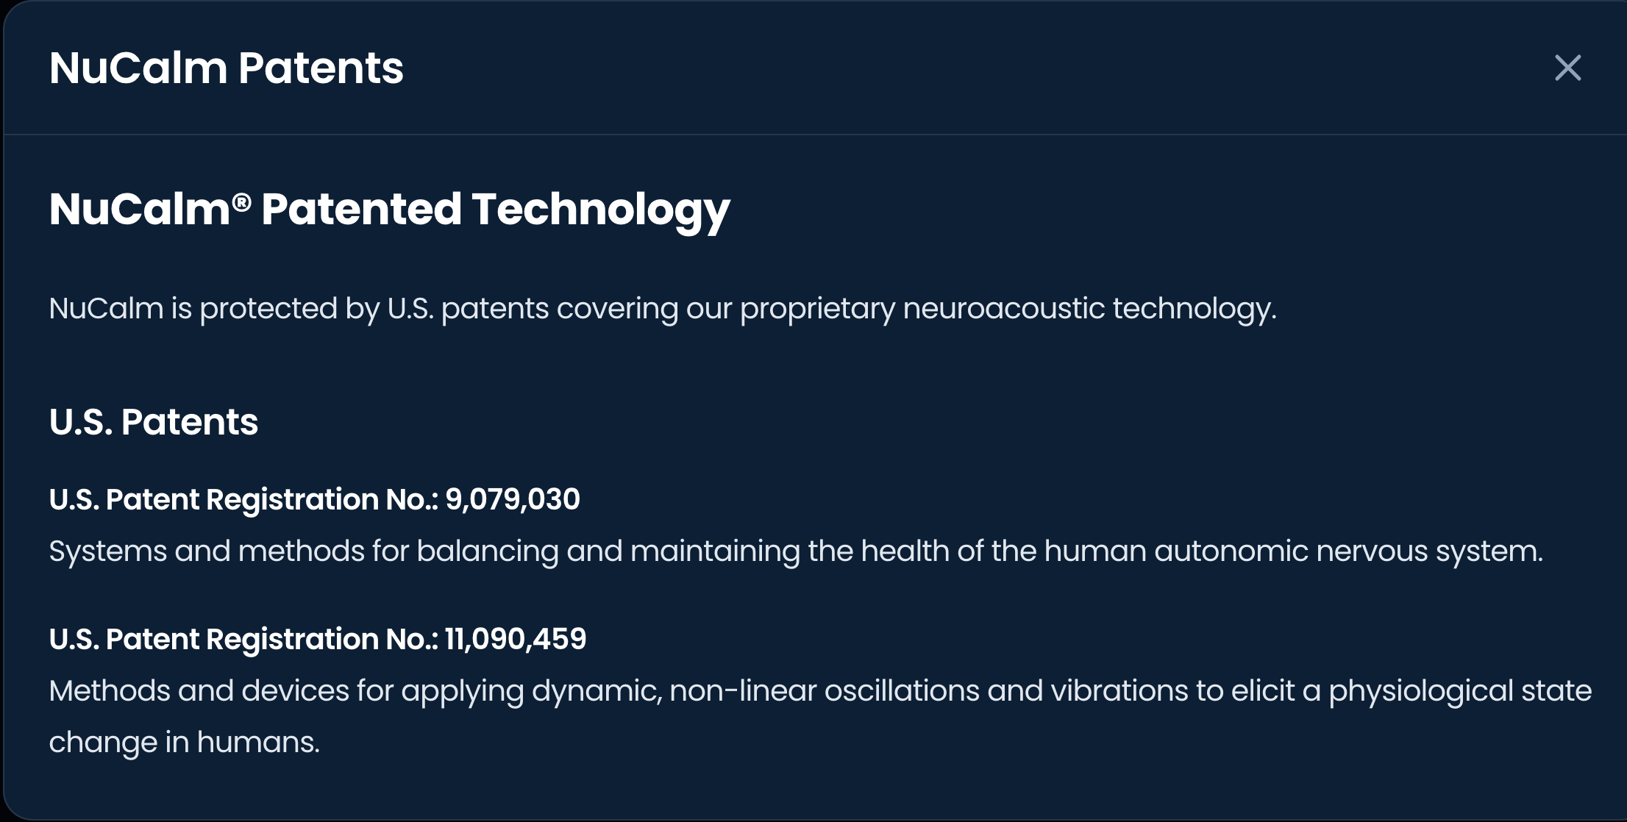1627x822 pixels.
Task: Click the NuCalm® Patented Technology heading
Action: pos(389,210)
